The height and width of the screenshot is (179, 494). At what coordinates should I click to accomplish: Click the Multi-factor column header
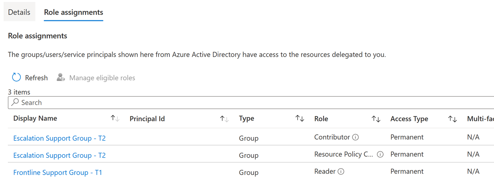pos(480,119)
